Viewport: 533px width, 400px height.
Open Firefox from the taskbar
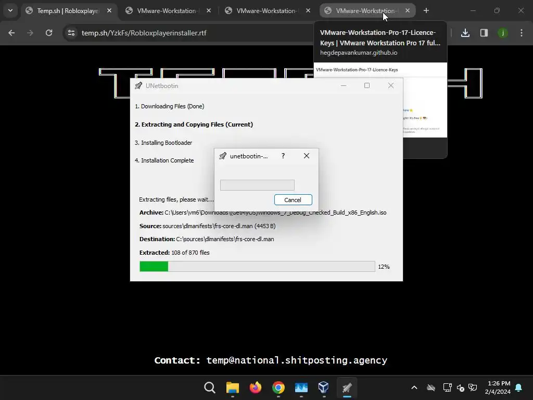[255, 387]
